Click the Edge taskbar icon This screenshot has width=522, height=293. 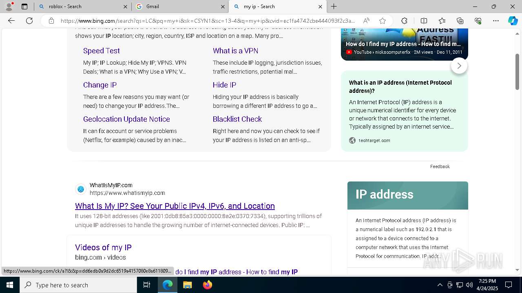click(x=168, y=285)
